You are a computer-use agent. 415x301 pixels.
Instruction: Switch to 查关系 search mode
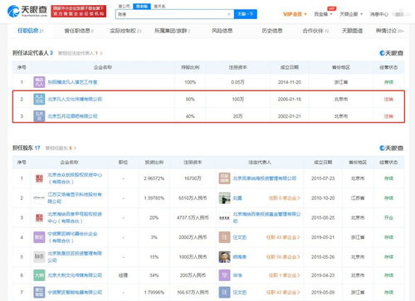pos(159,6)
